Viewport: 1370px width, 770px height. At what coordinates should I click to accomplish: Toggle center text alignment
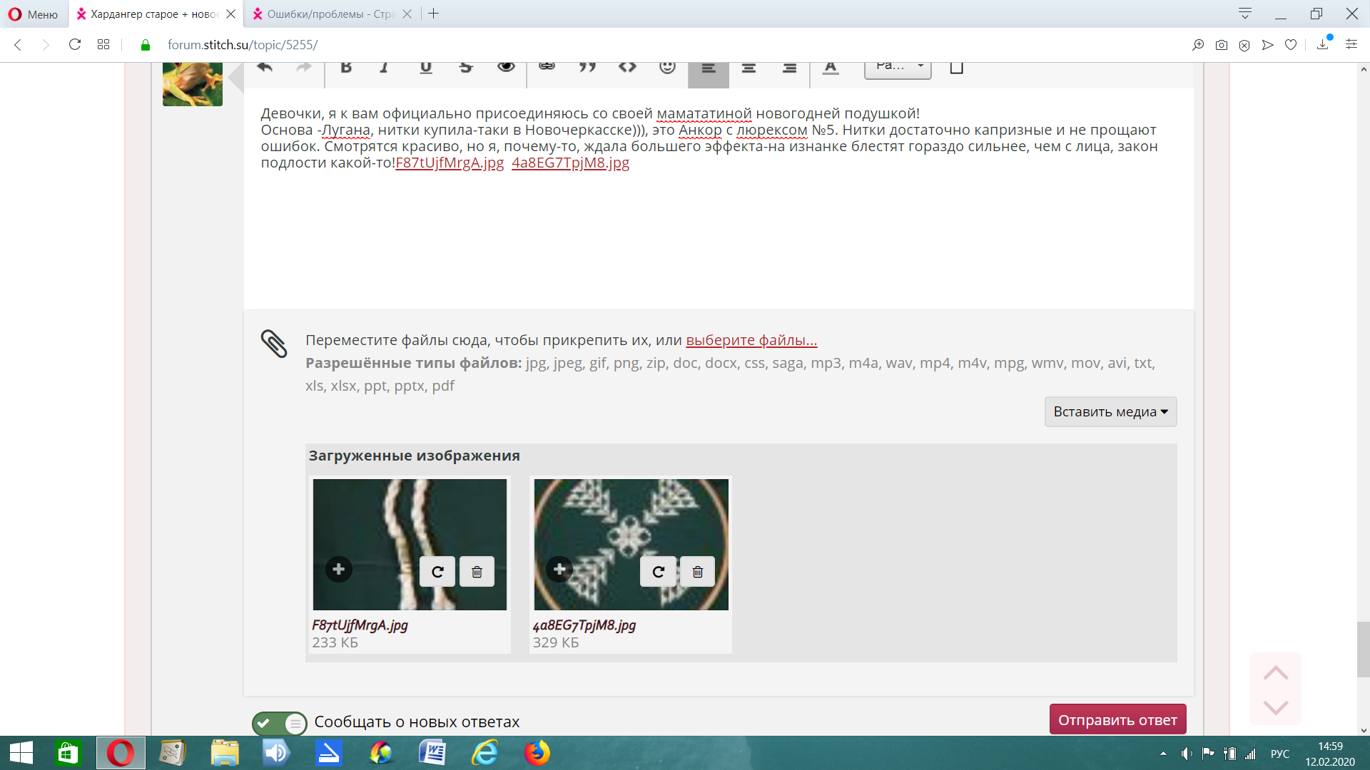pos(749,68)
